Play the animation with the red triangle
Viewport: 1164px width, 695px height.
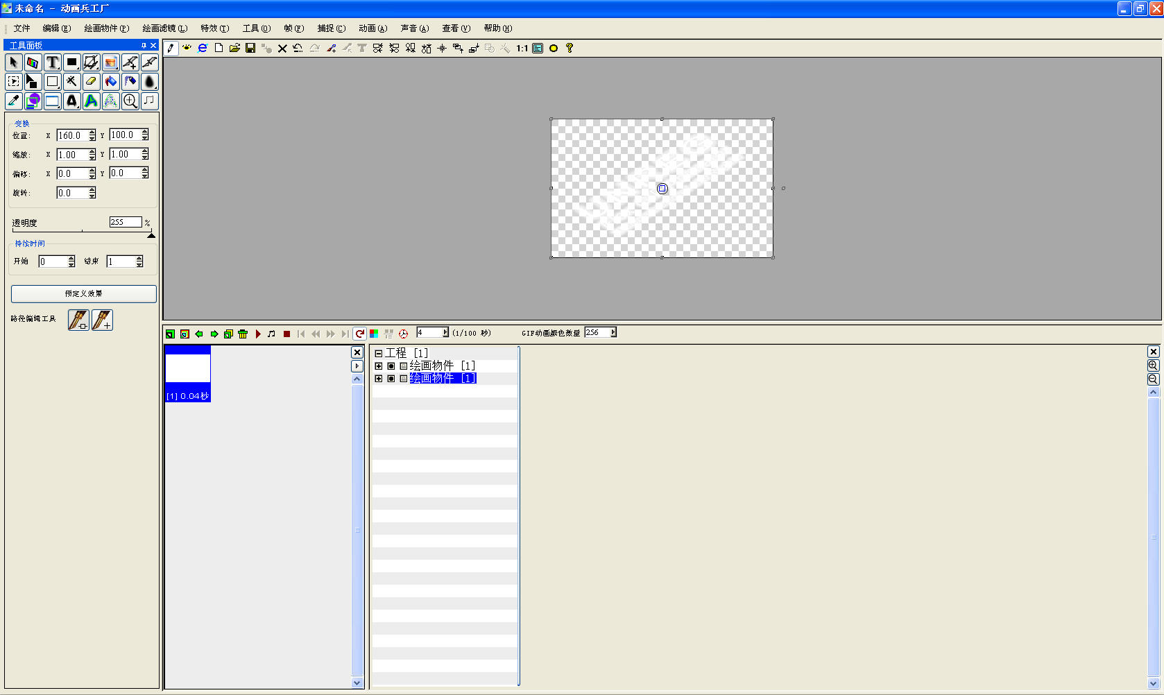pos(258,334)
